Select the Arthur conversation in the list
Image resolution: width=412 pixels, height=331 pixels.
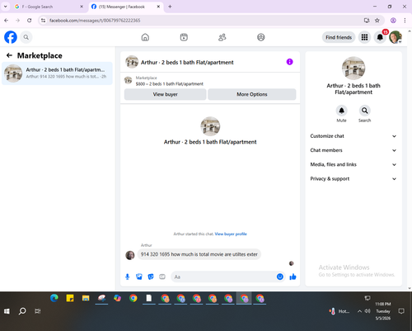(57, 73)
